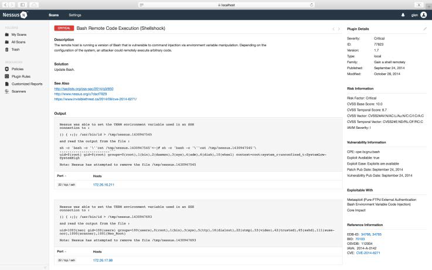432x270 pixels.
Task: Select All Scans folder
Action: pyautogui.click(x=18, y=42)
